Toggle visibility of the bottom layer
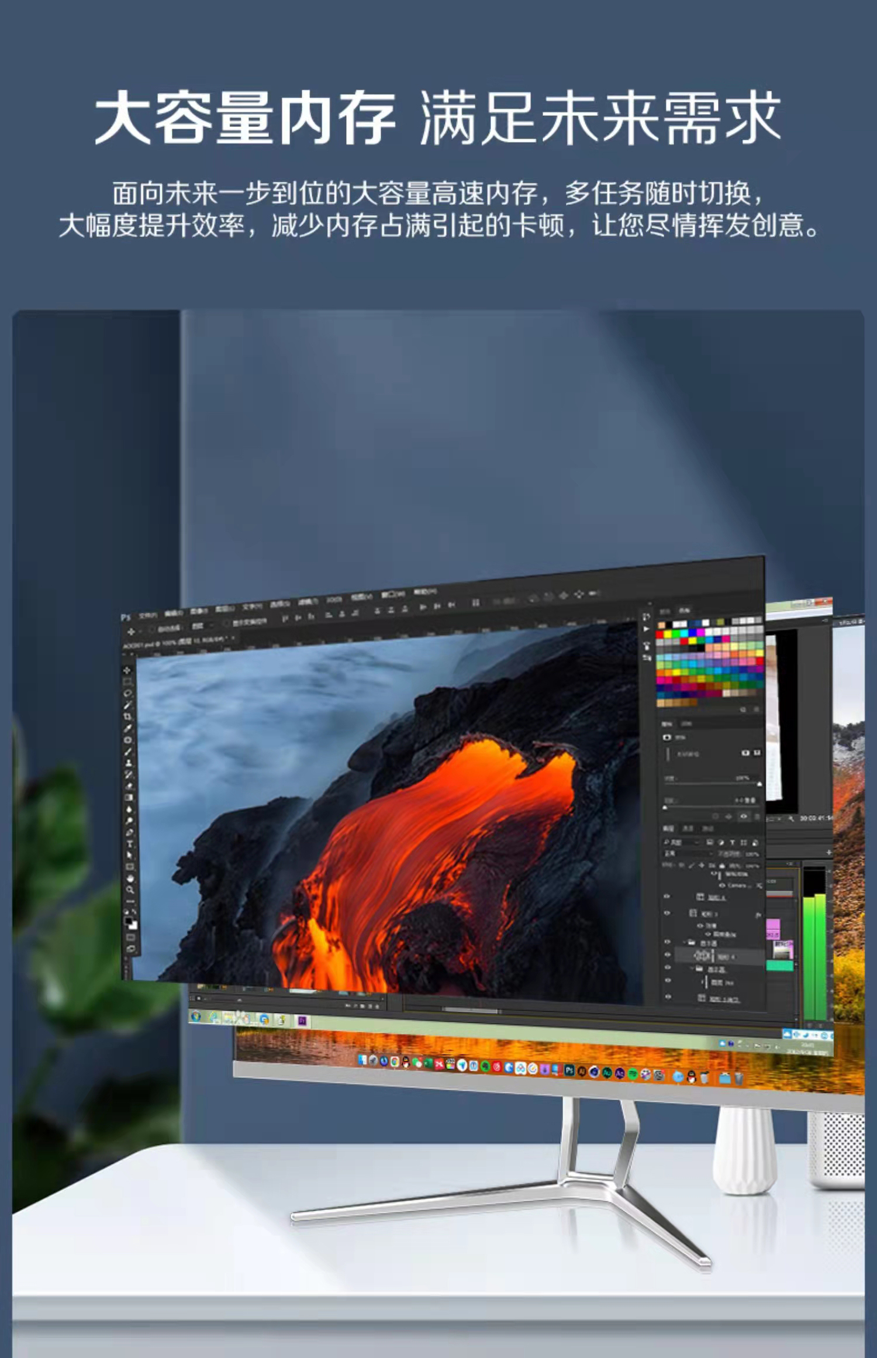The image size is (877, 1358). pyautogui.click(x=668, y=997)
